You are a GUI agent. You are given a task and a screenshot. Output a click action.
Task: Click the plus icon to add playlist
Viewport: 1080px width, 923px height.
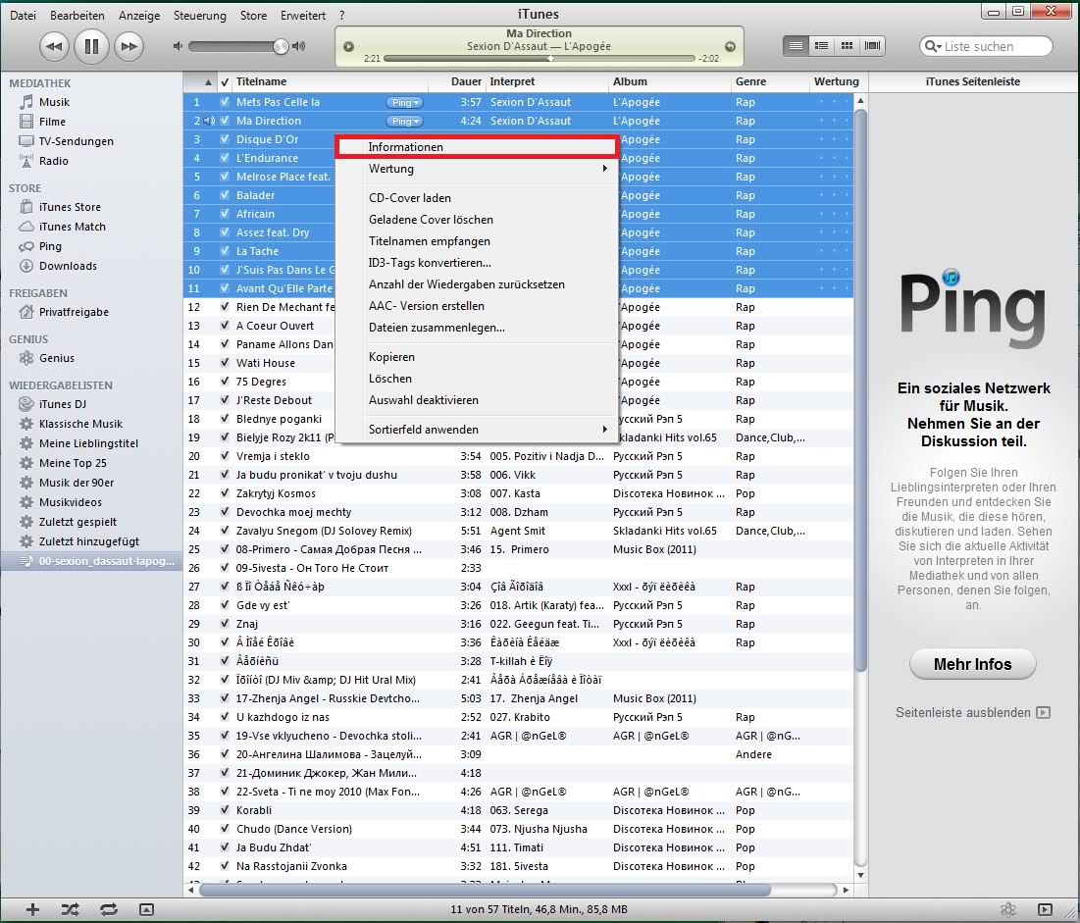pyautogui.click(x=32, y=909)
